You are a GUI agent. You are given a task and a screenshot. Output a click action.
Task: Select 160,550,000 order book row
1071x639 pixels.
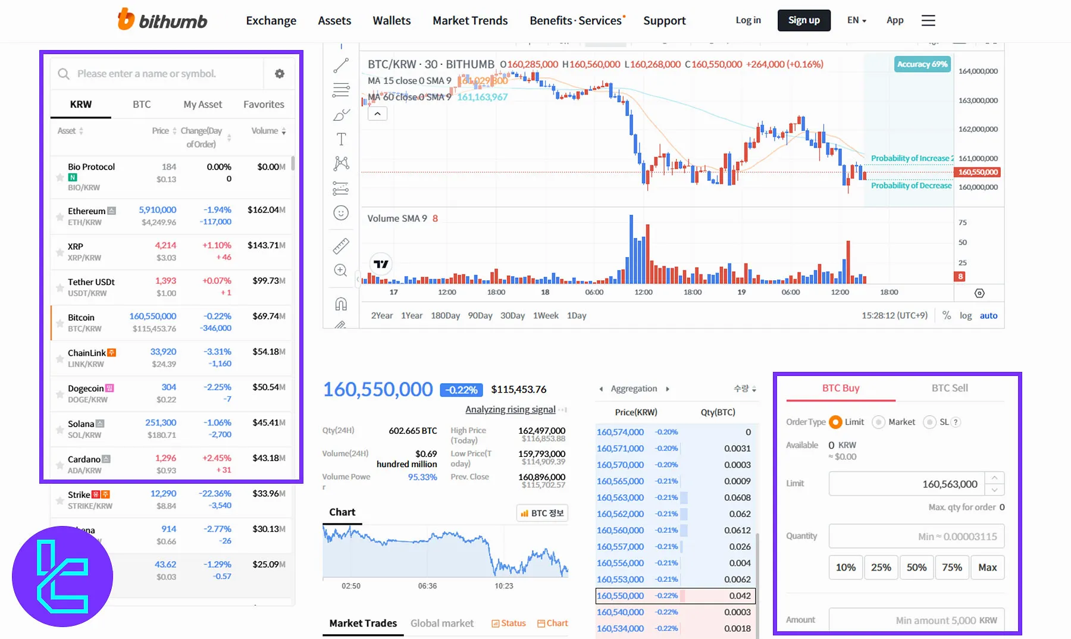point(675,596)
